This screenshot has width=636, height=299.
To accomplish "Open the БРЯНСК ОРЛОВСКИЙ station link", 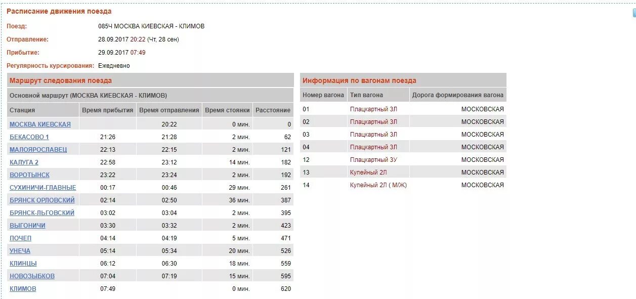I will (x=42, y=200).
